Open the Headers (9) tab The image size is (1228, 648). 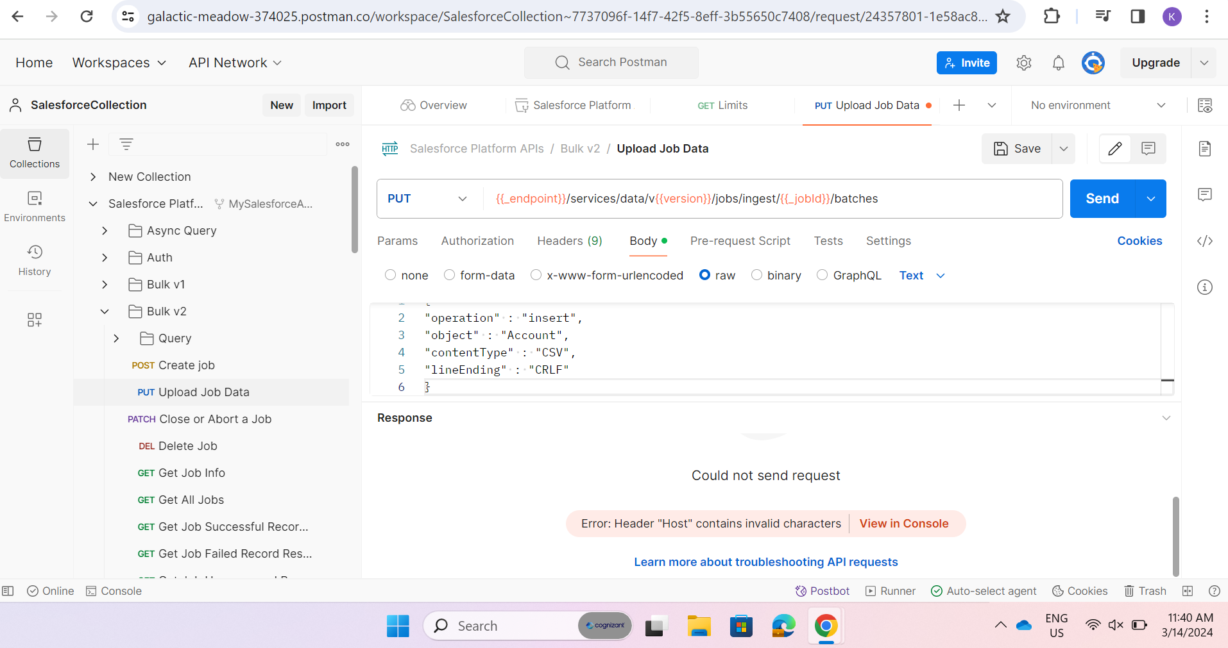(x=570, y=241)
